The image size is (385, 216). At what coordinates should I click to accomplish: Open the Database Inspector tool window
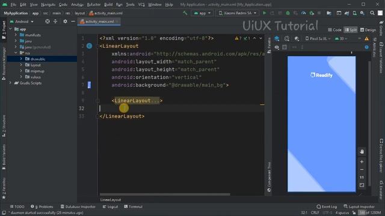pyautogui.click(x=78, y=206)
